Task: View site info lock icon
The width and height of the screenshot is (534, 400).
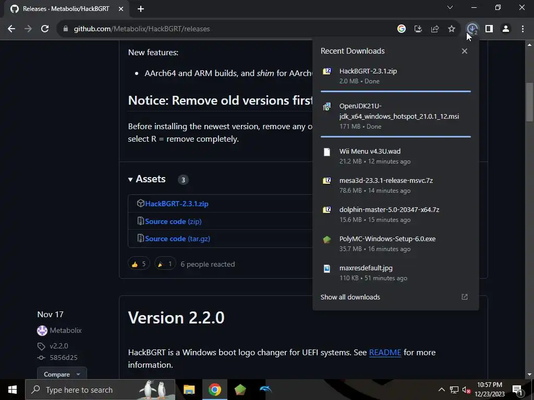Action: pyautogui.click(x=66, y=29)
